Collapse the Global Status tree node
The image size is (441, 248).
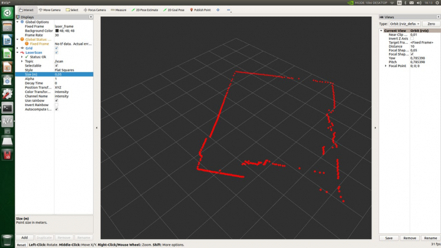pos(18,39)
